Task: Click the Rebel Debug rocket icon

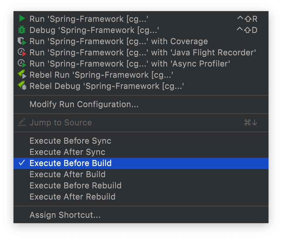Action: (x=22, y=86)
